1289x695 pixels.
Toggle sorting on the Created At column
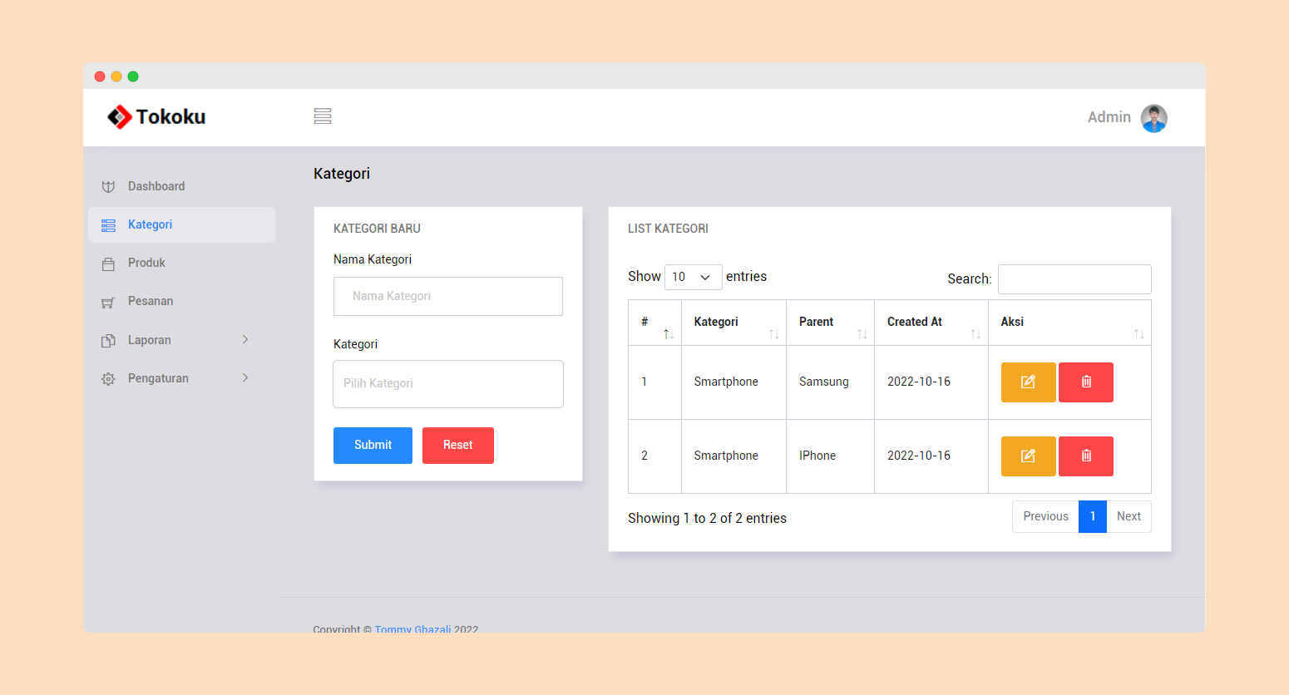coord(931,323)
